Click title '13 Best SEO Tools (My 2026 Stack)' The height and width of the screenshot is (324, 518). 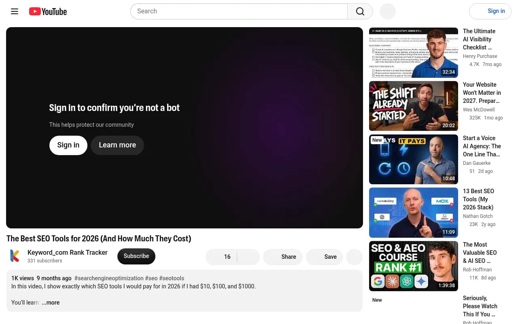tap(478, 199)
